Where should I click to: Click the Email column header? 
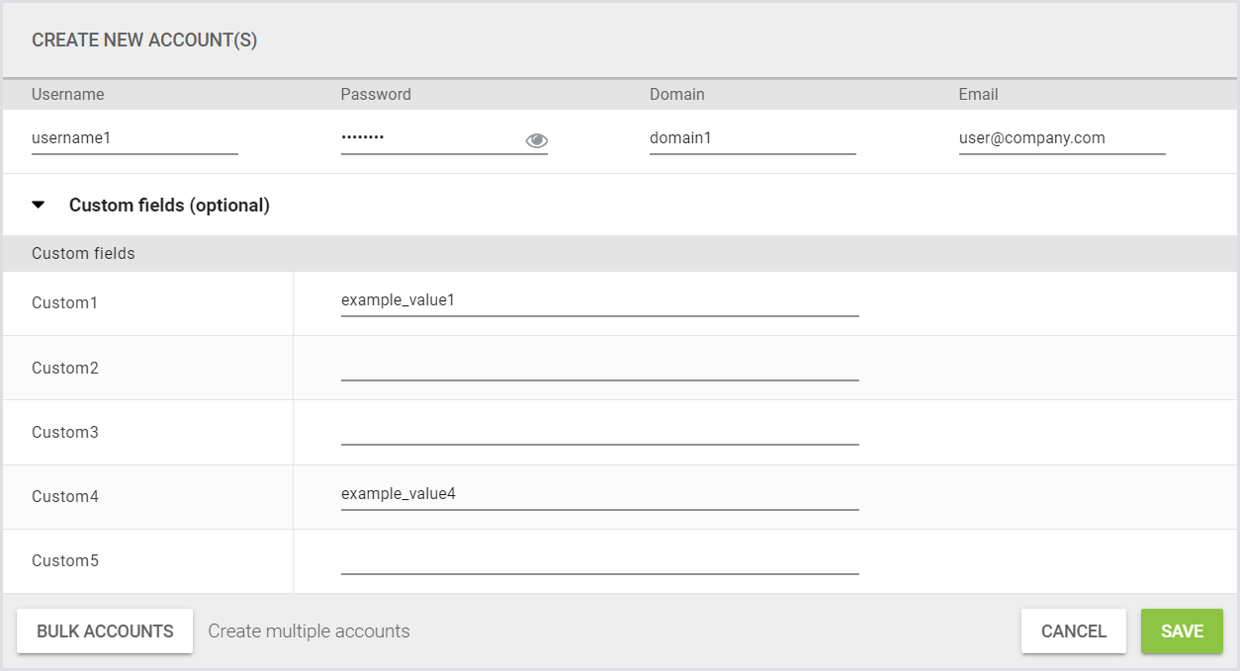click(978, 95)
